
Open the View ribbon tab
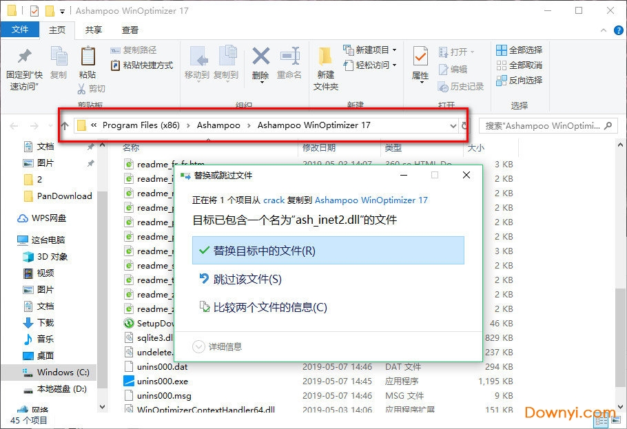(130, 30)
